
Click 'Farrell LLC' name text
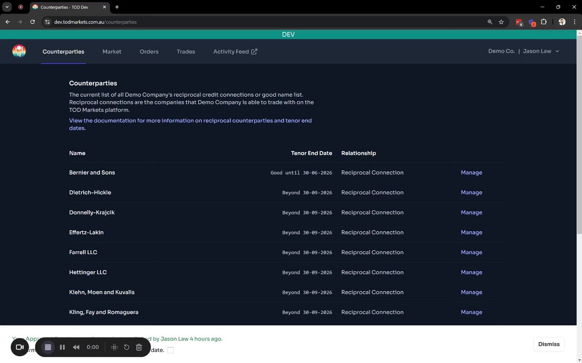coord(83,253)
